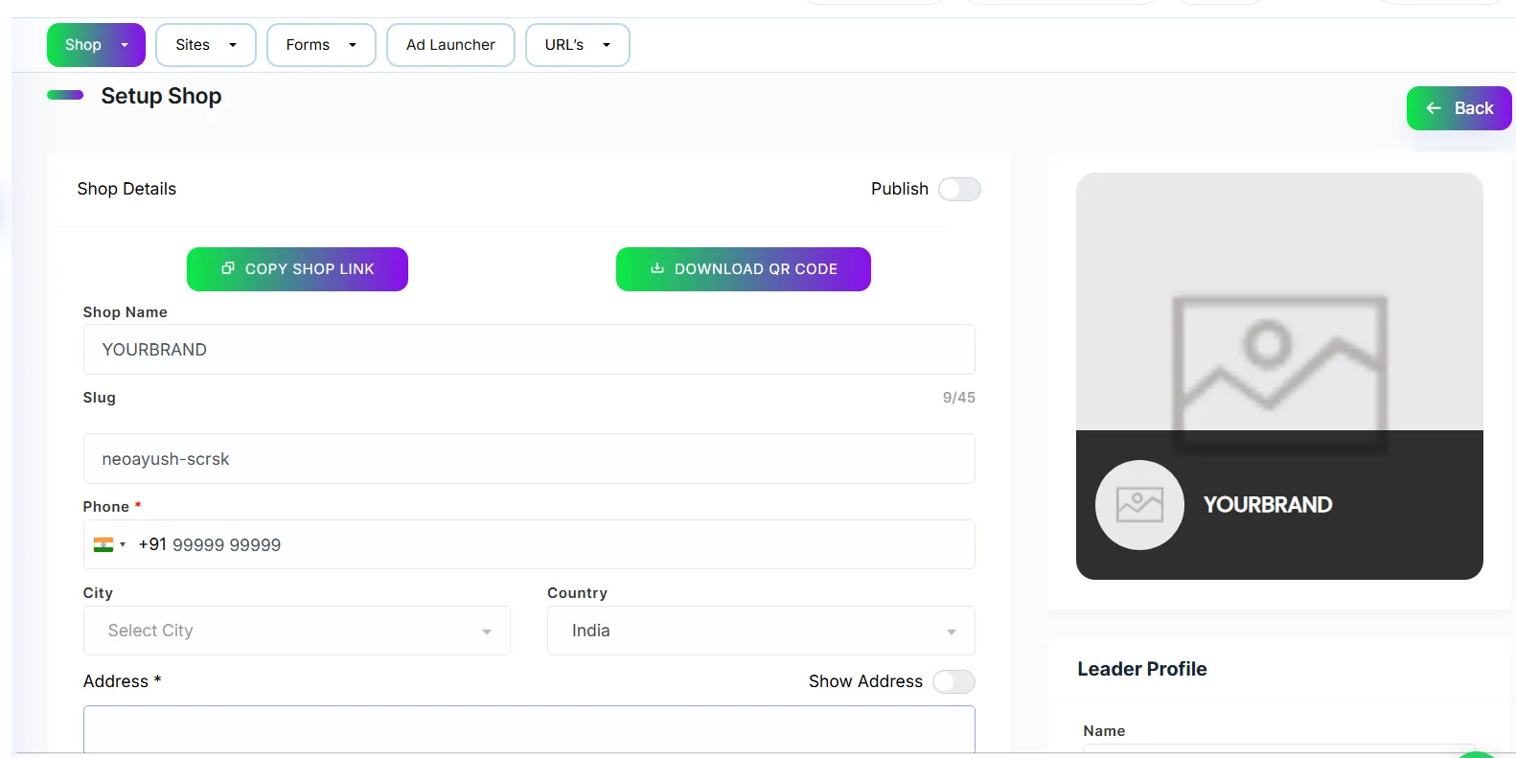Edit the Slug field

click(529, 459)
